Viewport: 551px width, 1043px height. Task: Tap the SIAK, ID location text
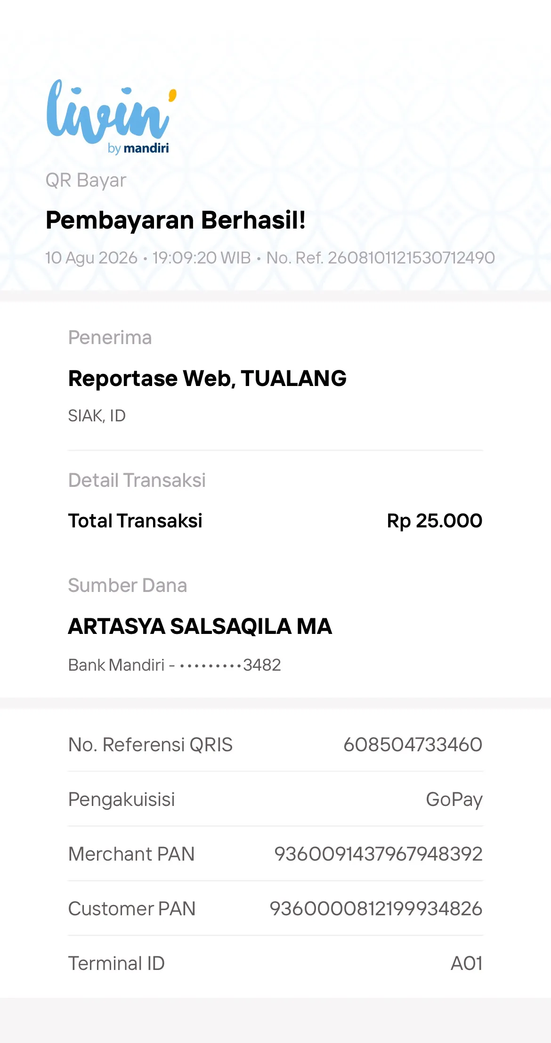point(97,416)
